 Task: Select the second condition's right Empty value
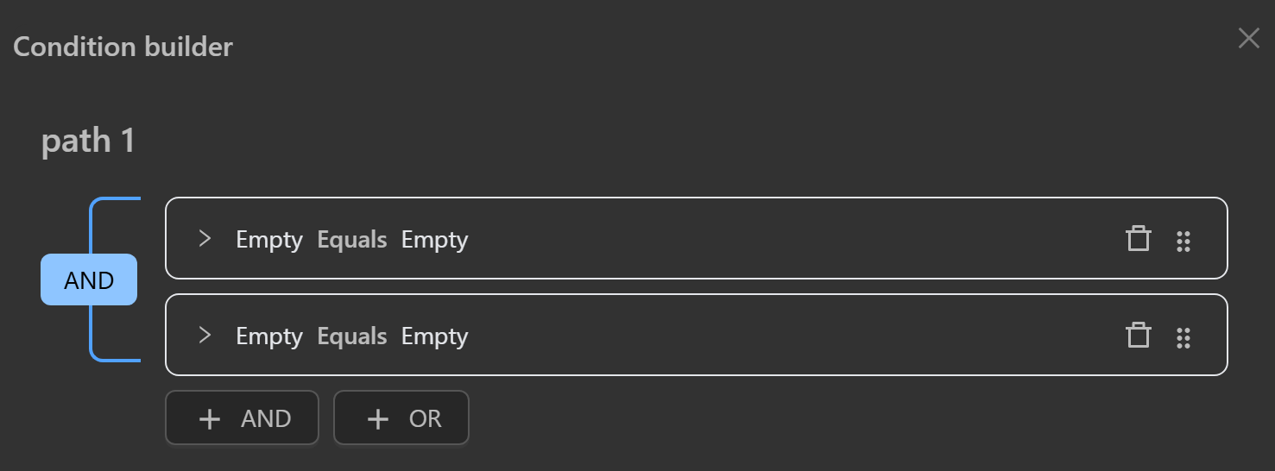coord(434,336)
